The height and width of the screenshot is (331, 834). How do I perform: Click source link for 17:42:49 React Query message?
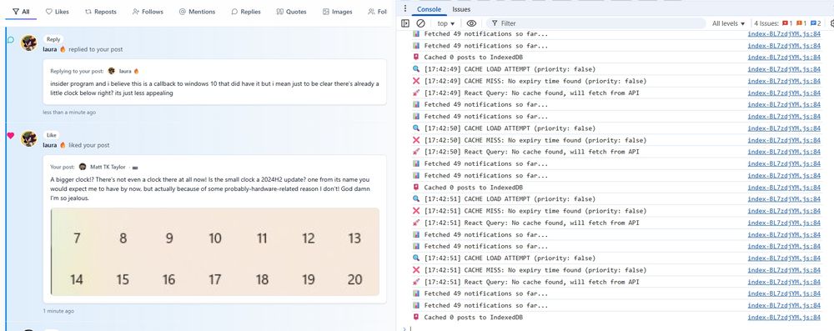tap(783, 93)
